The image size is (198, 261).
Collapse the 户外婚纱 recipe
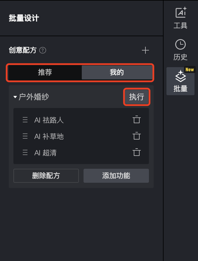[x=15, y=97]
